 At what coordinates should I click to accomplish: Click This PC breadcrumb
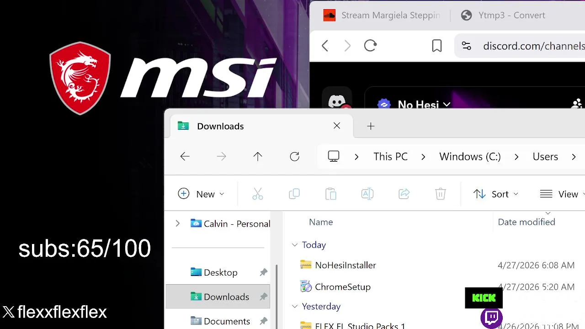390,157
